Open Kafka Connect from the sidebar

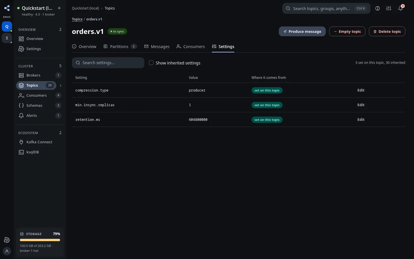[x=40, y=142]
